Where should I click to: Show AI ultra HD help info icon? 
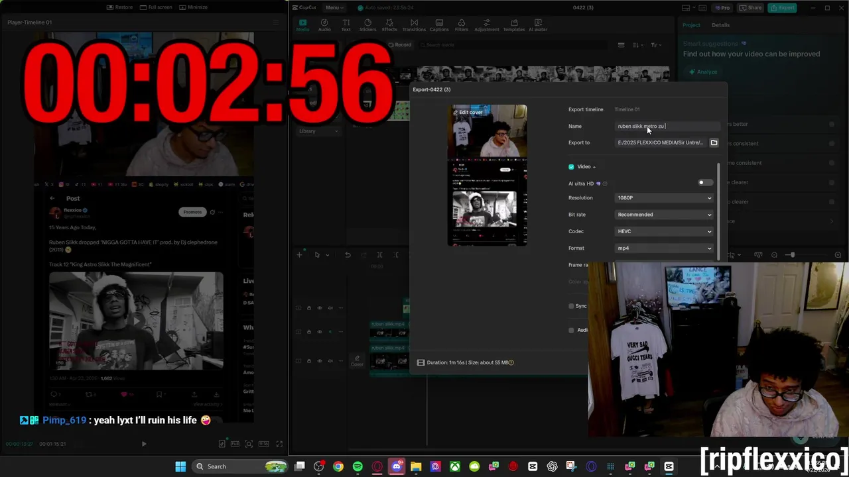(605, 184)
